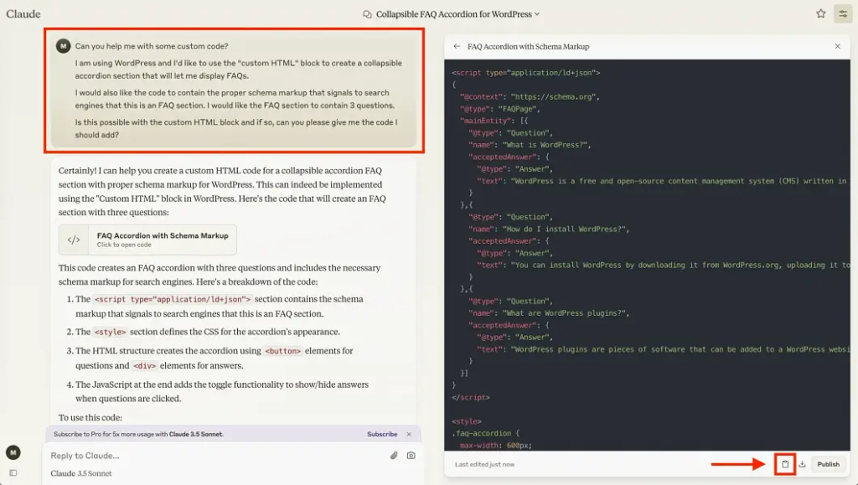Open FAQ Accordion with Schema Markup code card
This screenshot has height=485, width=858.
(x=147, y=240)
